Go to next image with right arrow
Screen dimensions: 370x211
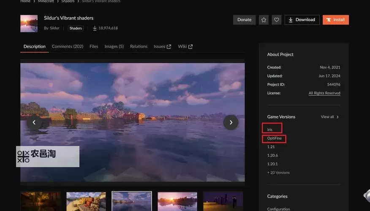(x=231, y=122)
